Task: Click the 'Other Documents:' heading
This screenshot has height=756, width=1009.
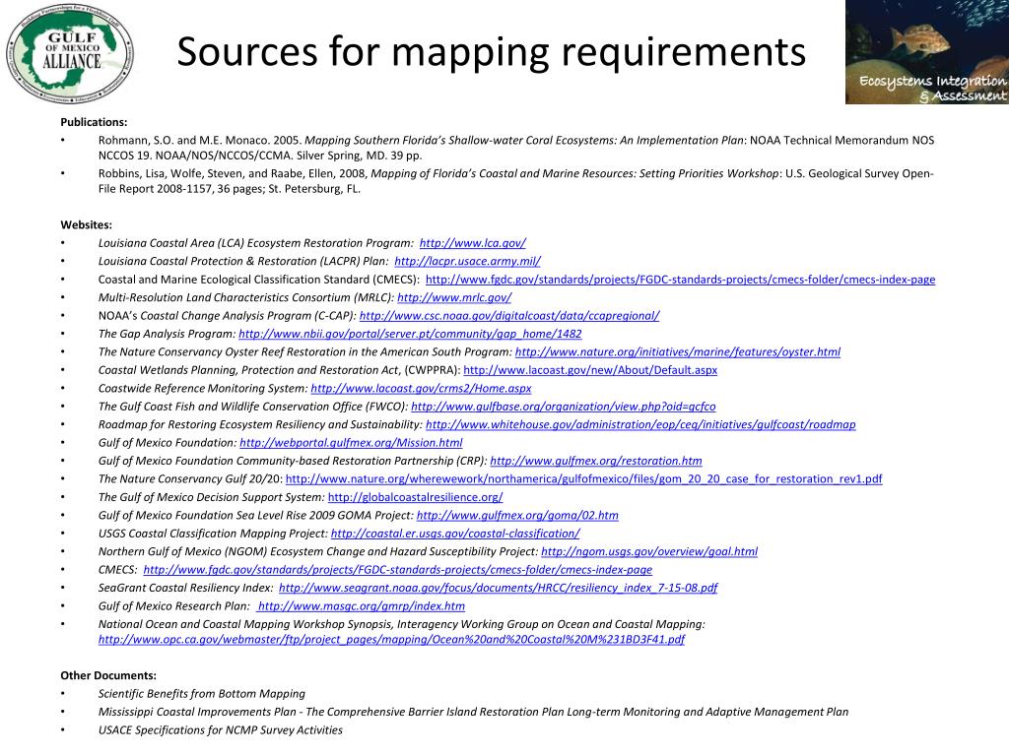Action: 108,675
